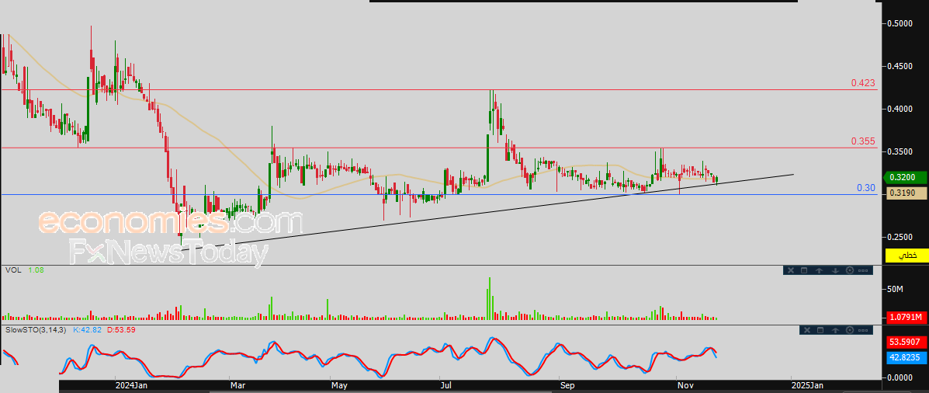Click the beige 0.3190 moving-average tag
The image size is (929, 393).
(906, 193)
